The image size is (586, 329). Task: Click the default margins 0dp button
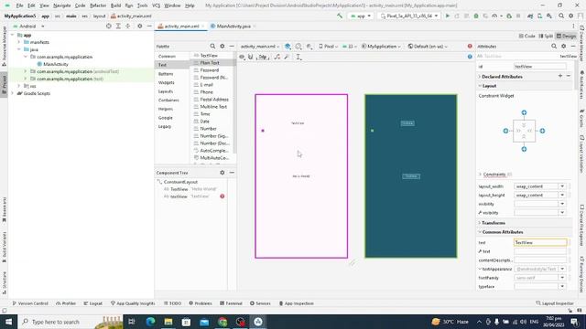coord(263,57)
